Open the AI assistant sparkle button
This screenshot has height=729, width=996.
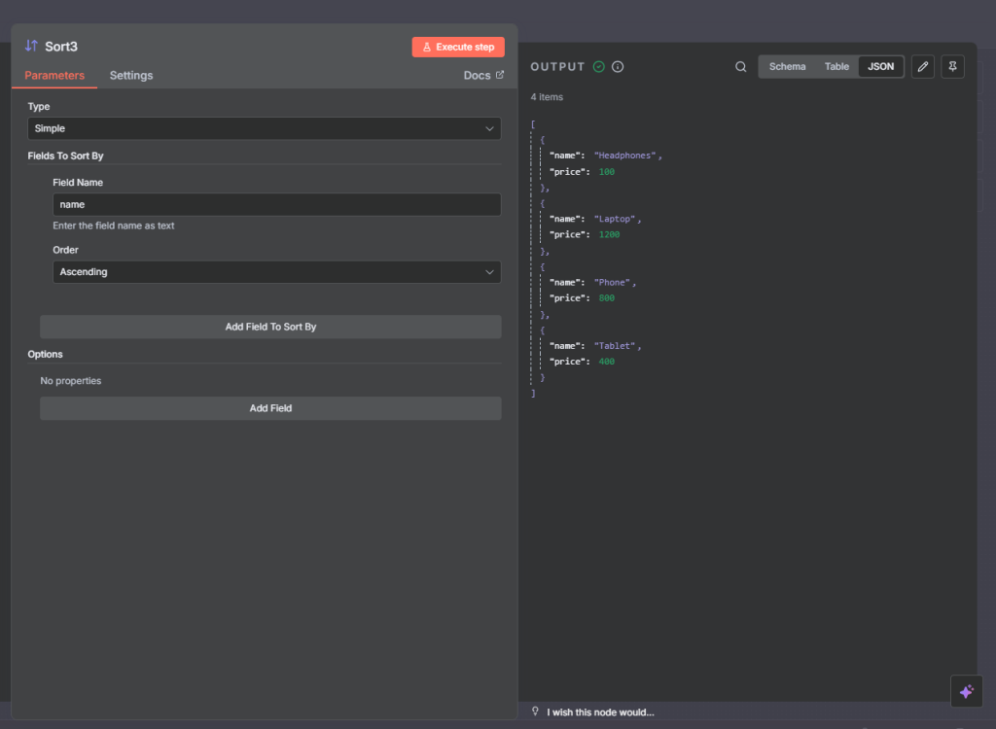click(x=966, y=691)
